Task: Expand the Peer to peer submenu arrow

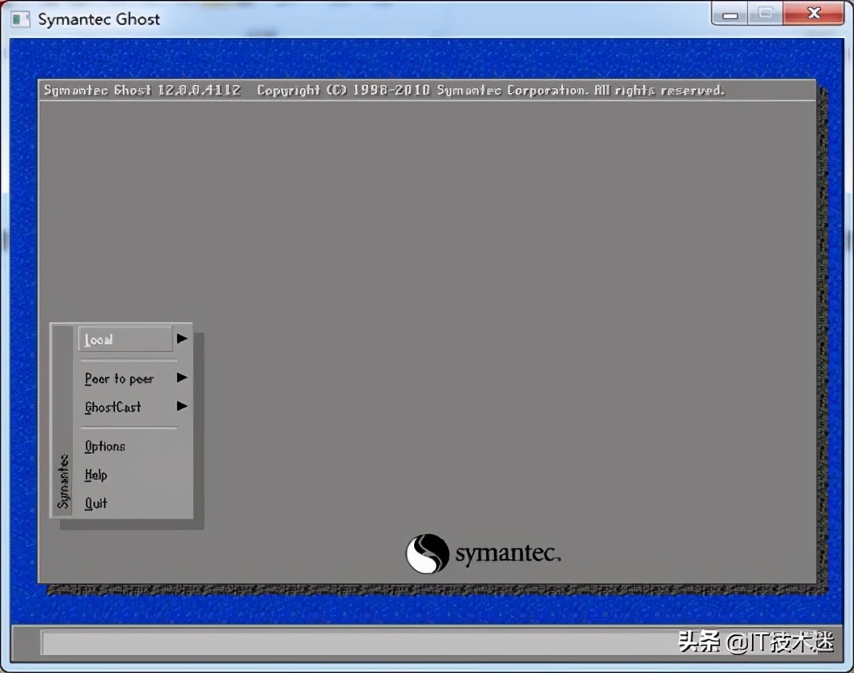Action: (182, 378)
